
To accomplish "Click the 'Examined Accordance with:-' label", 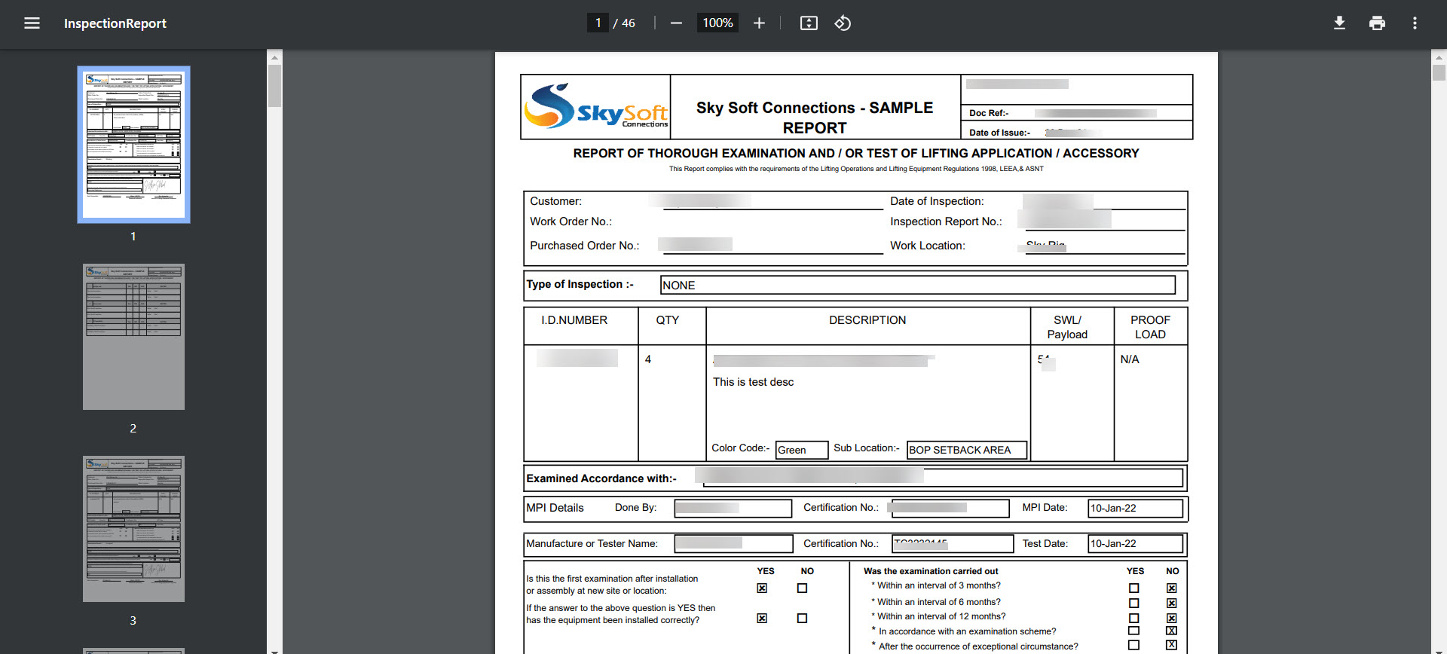I will (x=601, y=478).
